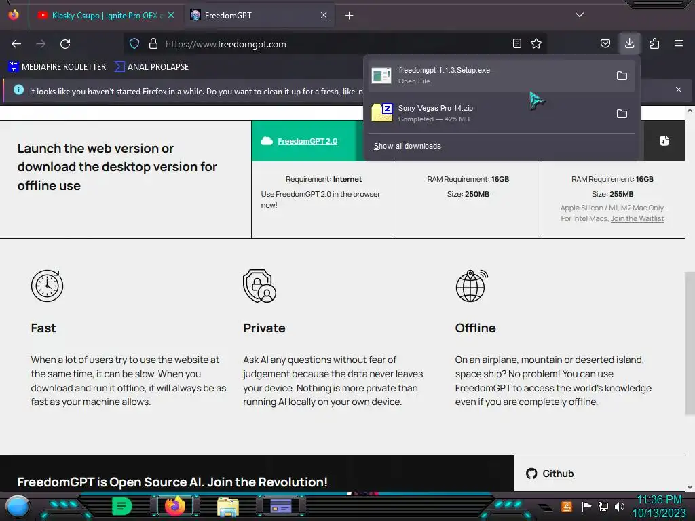Open the extensions puzzle icon
695x521 pixels.
654,43
